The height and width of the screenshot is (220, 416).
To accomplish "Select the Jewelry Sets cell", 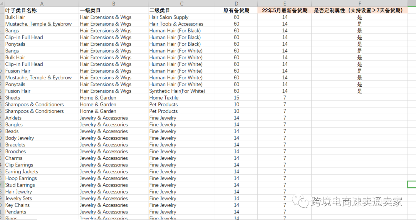I will pos(42,198).
